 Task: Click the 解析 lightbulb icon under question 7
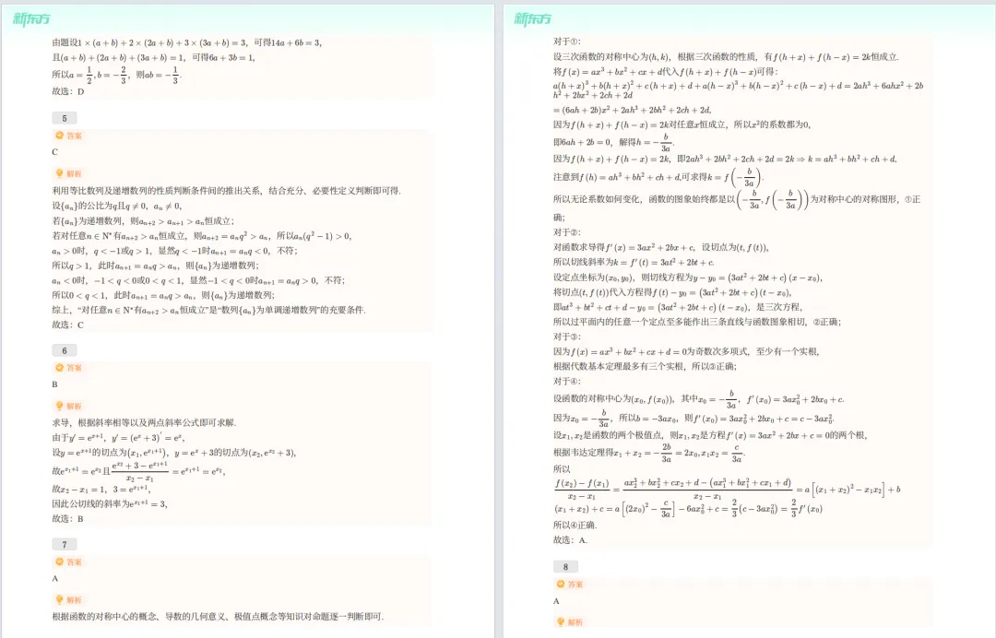[x=60, y=600]
